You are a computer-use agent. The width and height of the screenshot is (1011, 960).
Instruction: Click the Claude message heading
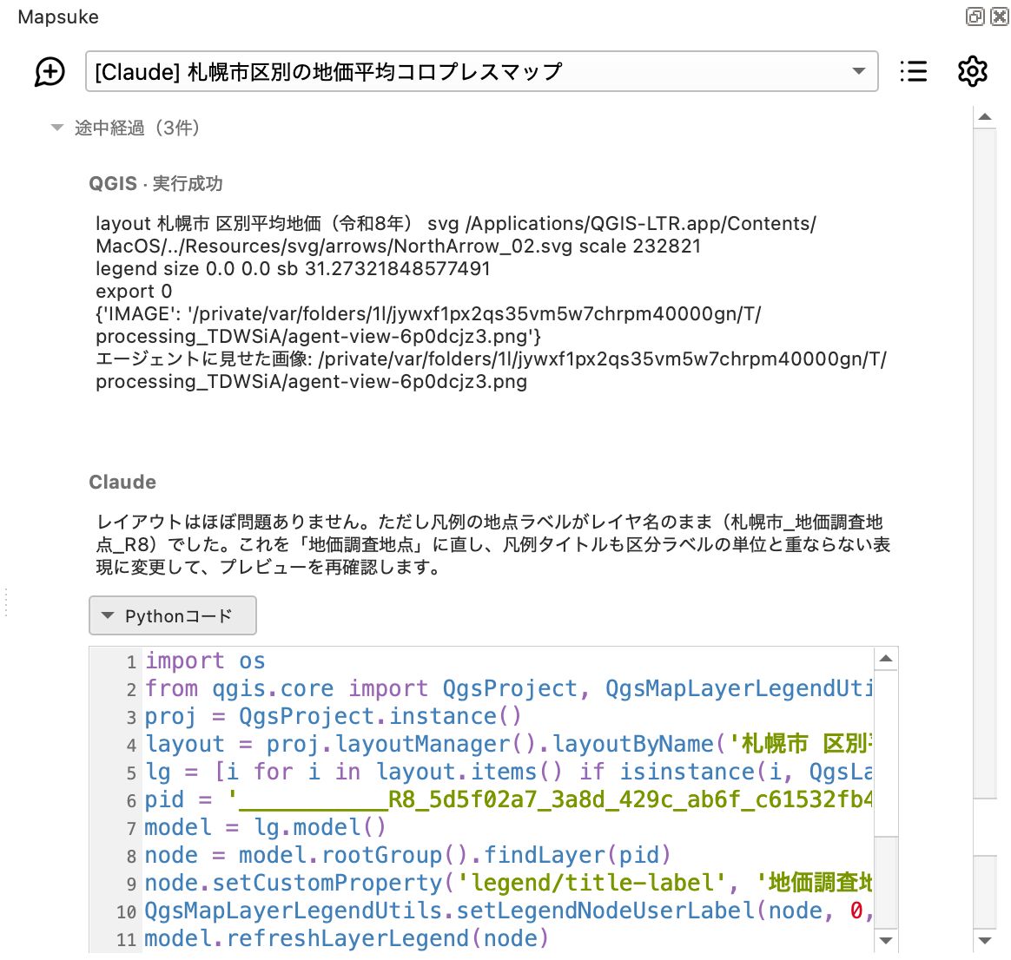pos(122,482)
